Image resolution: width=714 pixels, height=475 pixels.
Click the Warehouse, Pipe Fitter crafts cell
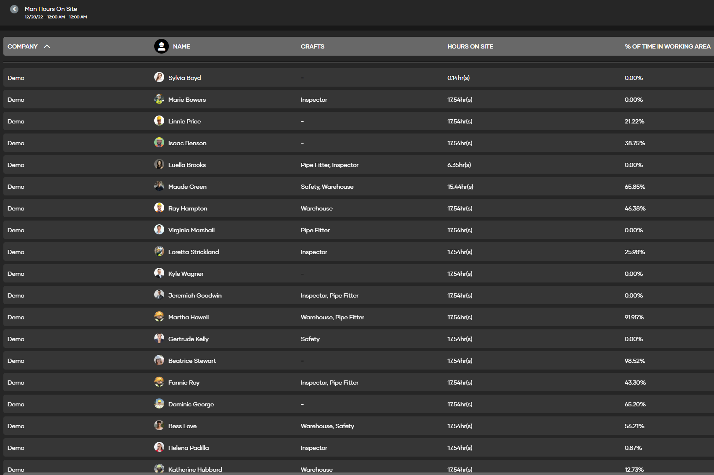332,317
